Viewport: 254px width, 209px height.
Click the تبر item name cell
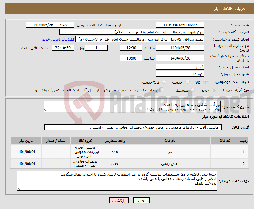(170, 152)
